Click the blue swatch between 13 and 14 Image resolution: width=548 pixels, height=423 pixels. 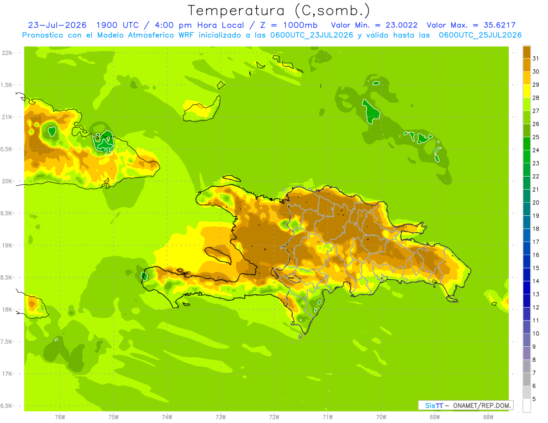[527, 287]
